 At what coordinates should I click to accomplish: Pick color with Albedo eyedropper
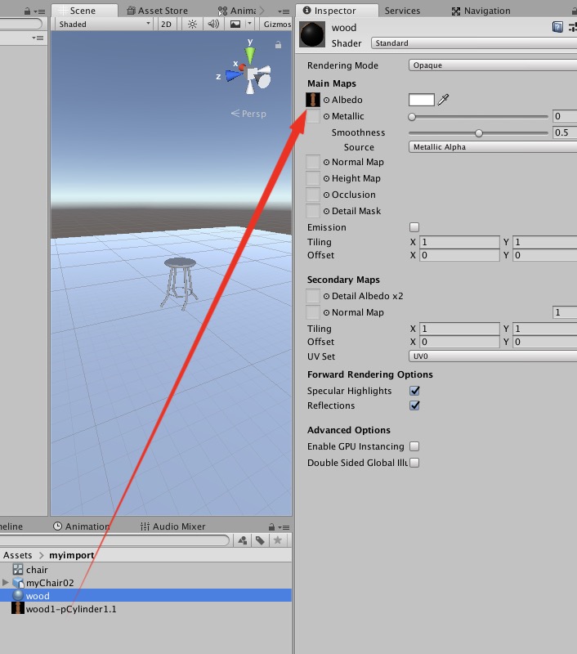tap(443, 99)
